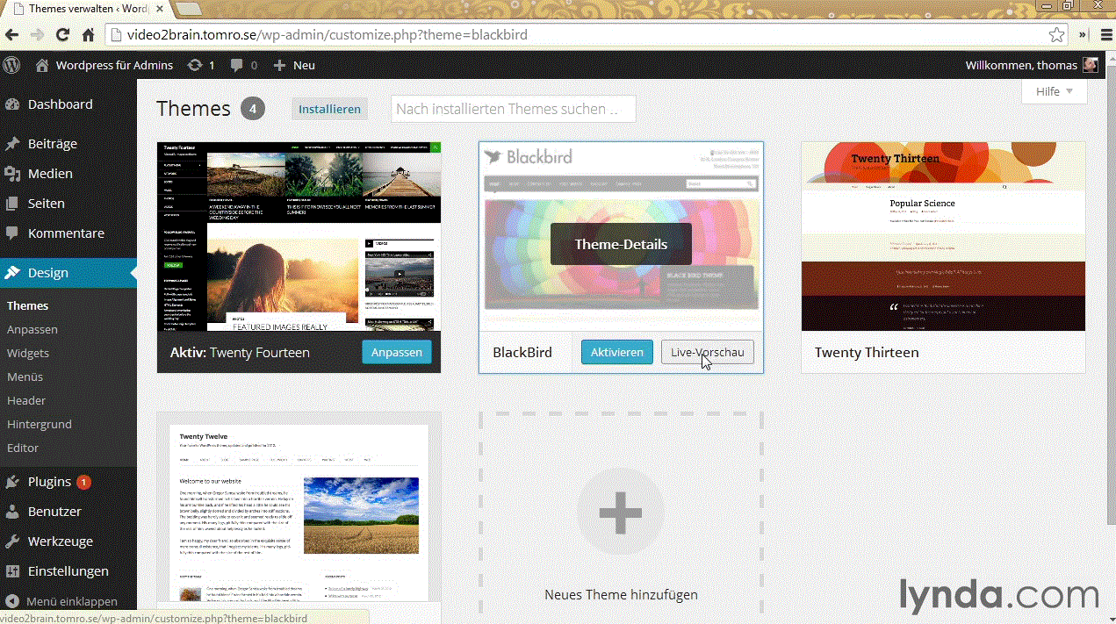The width and height of the screenshot is (1116, 624).
Task: Click the Einstellungen menu label
Action: pyautogui.click(x=68, y=571)
